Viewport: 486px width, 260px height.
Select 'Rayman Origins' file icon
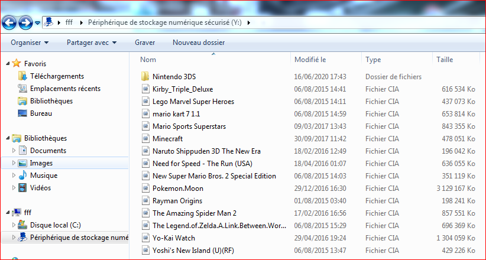tap(145, 200)
